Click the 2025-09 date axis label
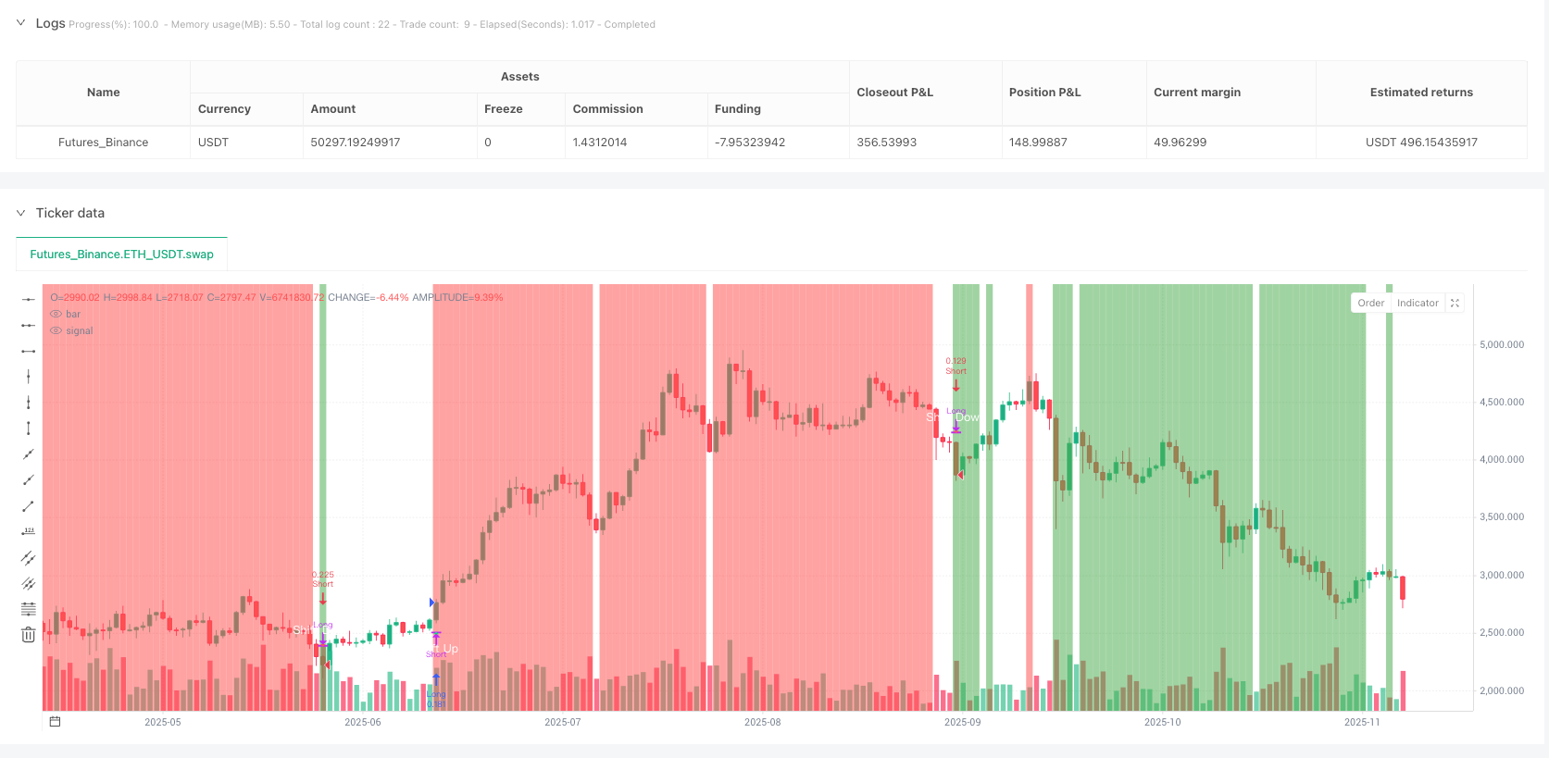Screen dimensions: 1549x758 (963, 722)
